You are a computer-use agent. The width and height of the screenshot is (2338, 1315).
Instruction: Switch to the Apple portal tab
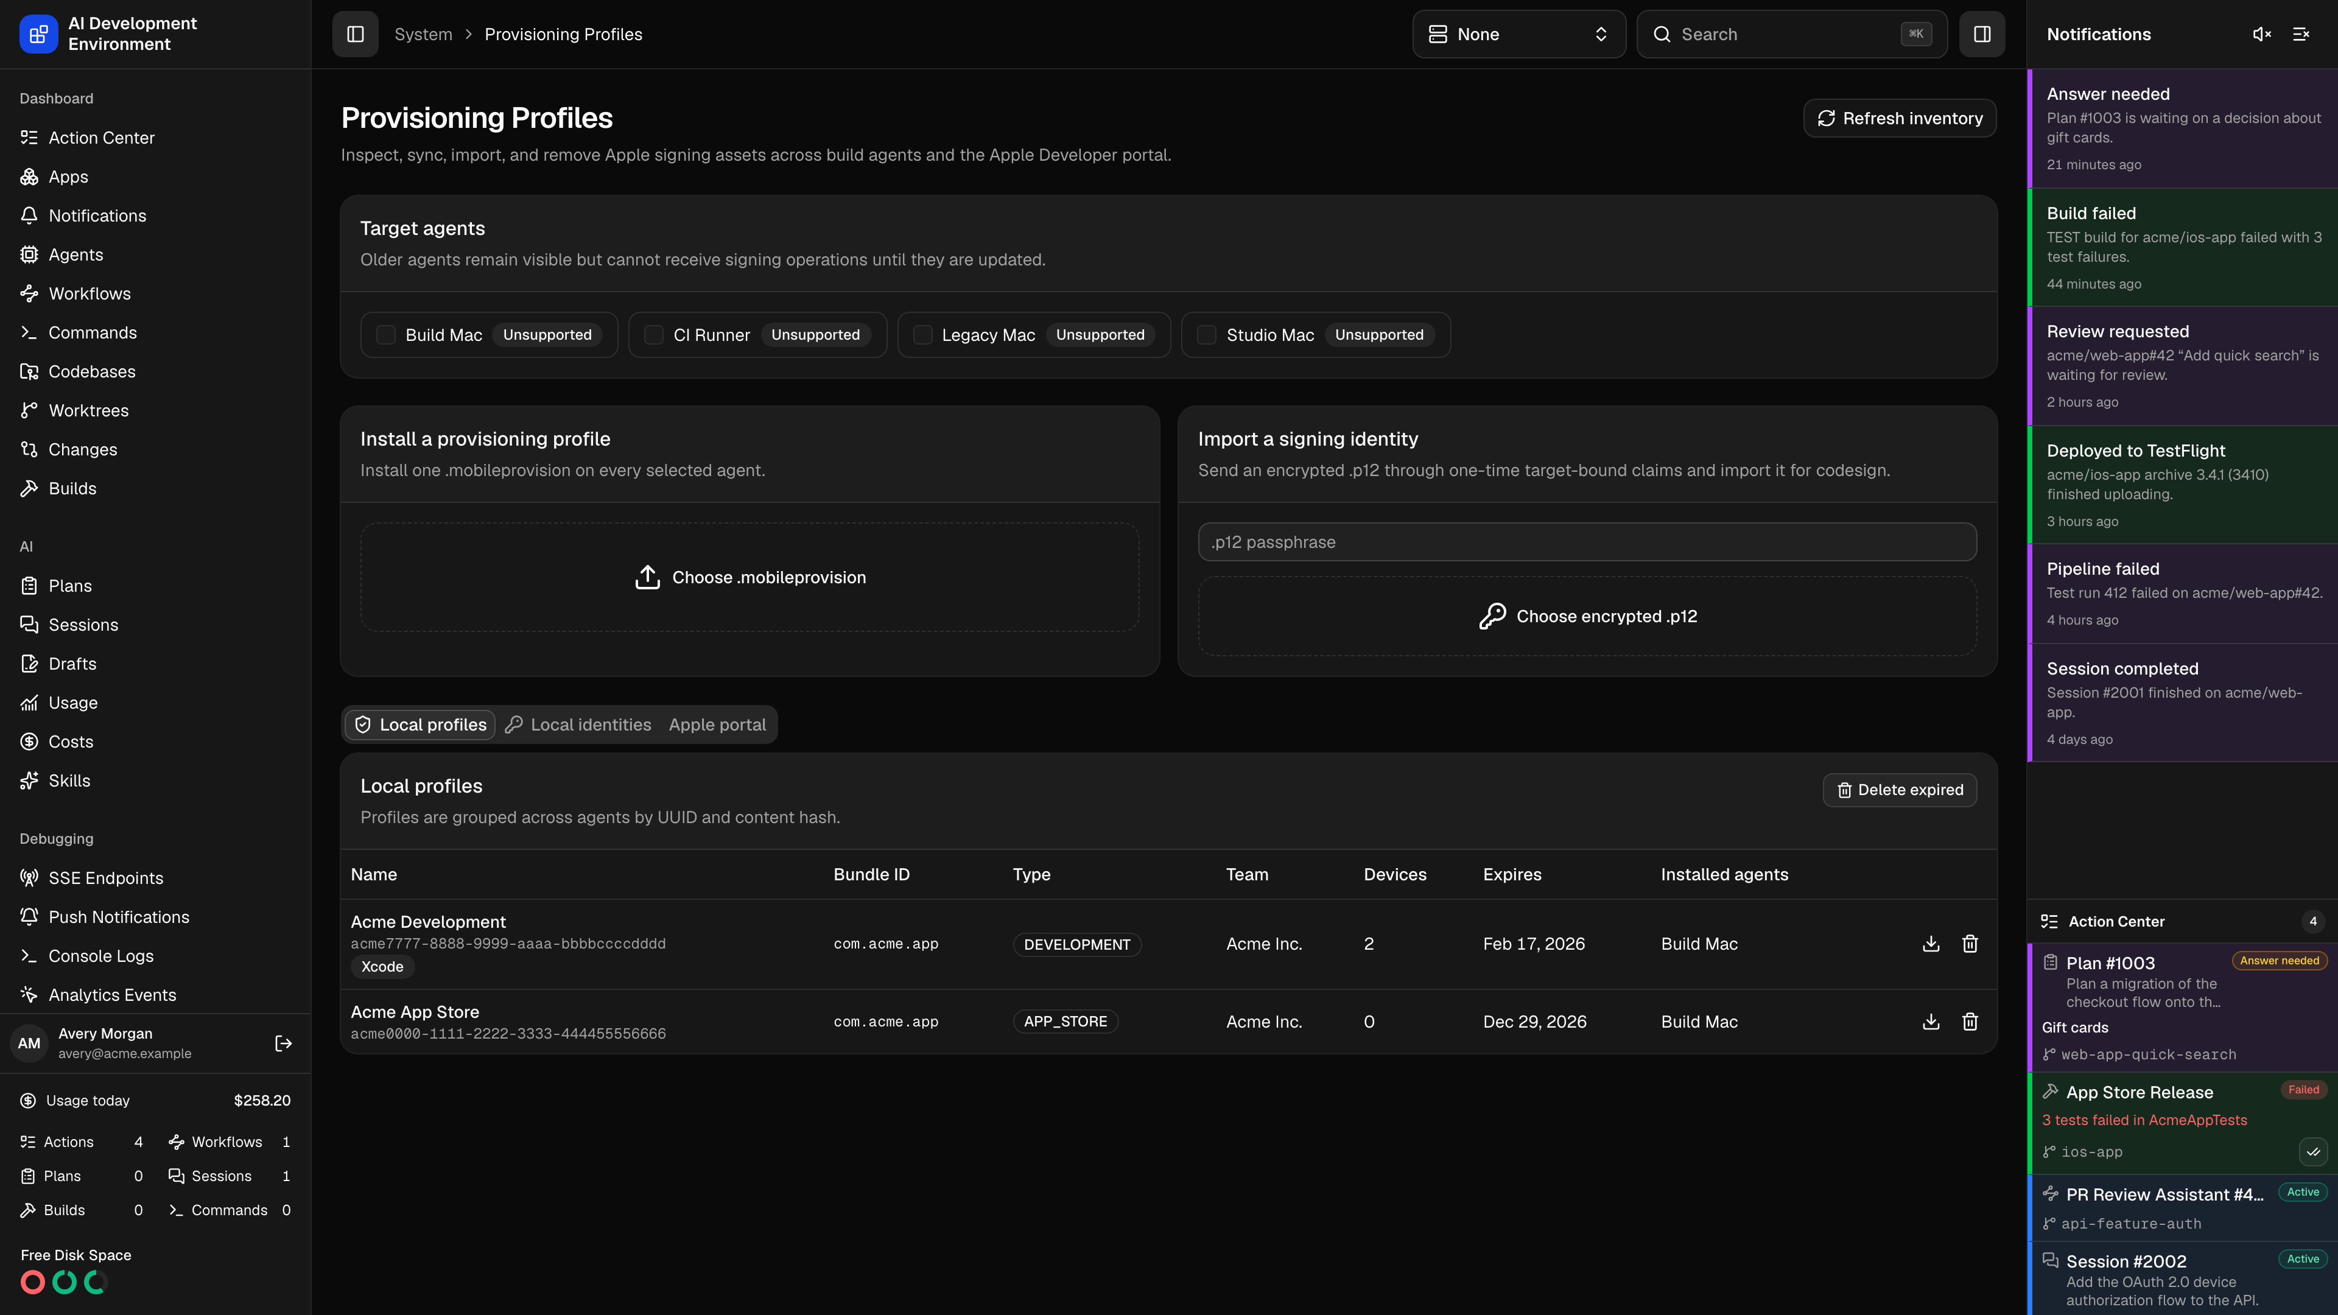(x=717, y=725)
